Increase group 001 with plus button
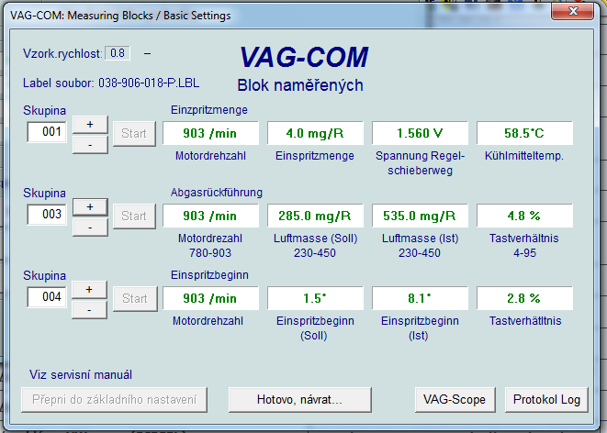This screenshot has width=607, height=433. pyautogui.click(x=90, y=125)
